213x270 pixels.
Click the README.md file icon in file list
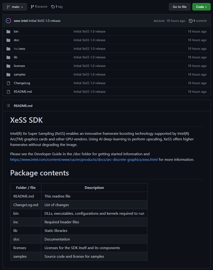tap(8, 92)
